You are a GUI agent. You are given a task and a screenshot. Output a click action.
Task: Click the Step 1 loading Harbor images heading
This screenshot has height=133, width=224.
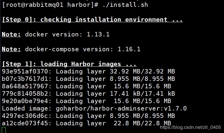coord(69,64)
